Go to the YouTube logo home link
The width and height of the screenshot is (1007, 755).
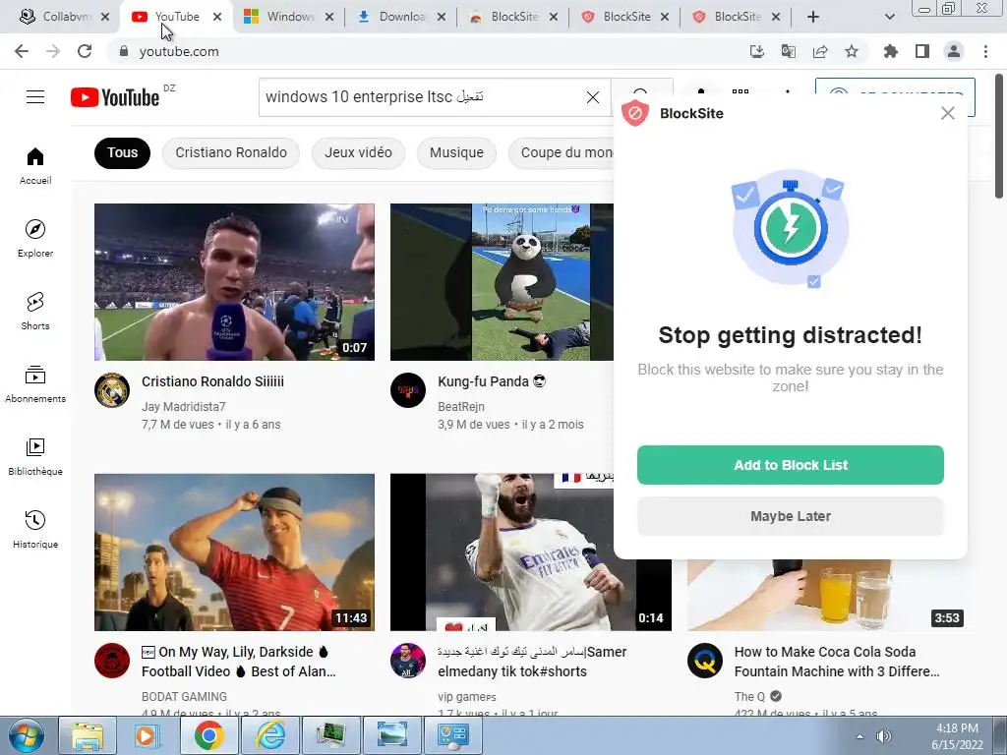pos(115,97)
